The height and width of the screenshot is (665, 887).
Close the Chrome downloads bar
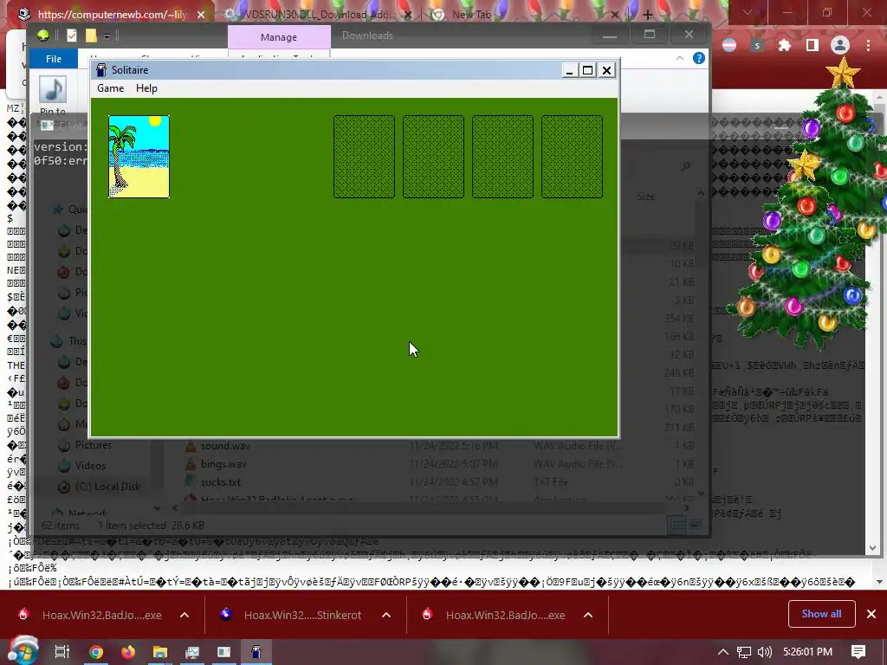click(871, 614)
